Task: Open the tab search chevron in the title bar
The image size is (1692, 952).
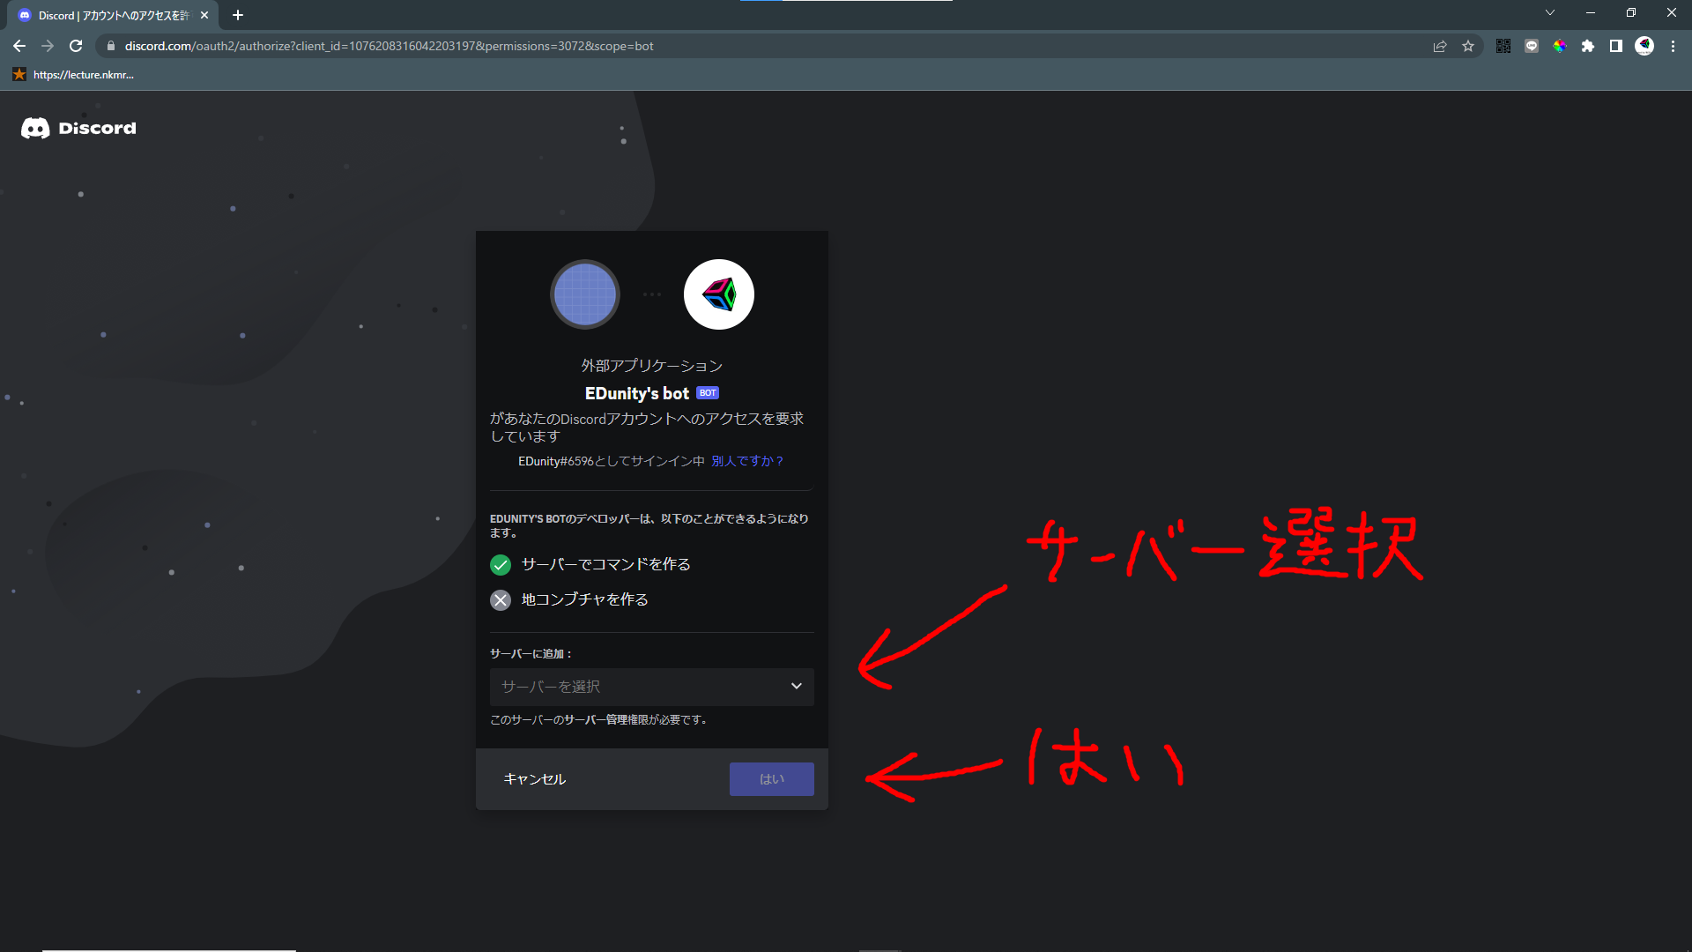Action: [x=1550, y=12]
